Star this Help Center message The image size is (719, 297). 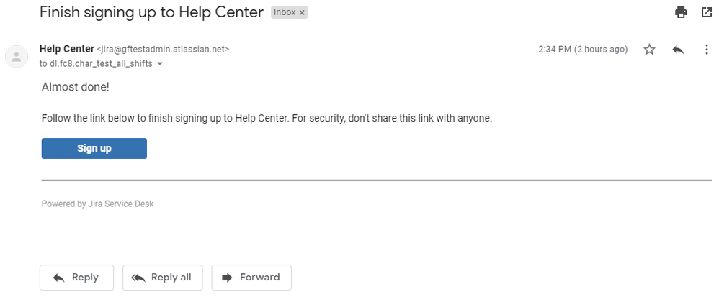(649, 50)
